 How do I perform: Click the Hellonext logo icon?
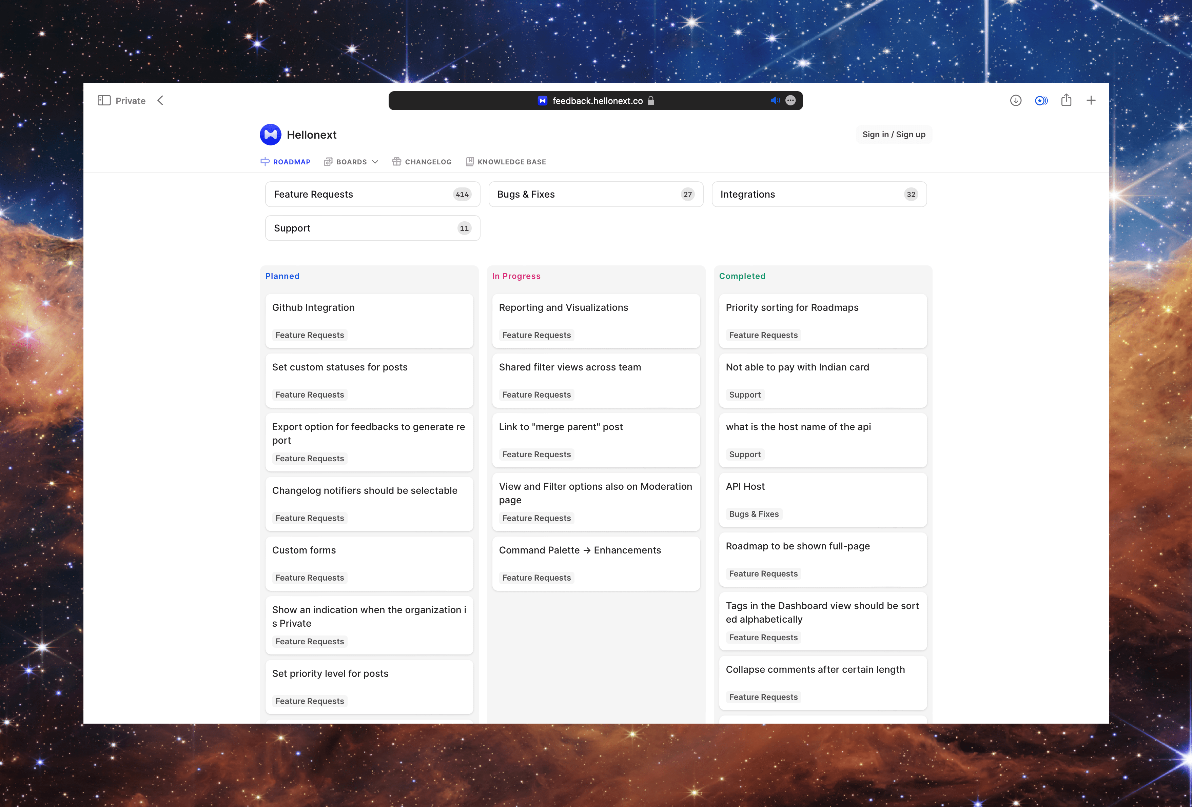click(270, 134)
